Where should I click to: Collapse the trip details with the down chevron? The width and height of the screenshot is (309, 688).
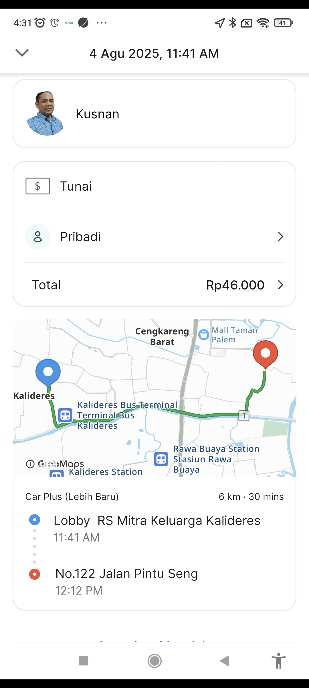coord(22,53)
